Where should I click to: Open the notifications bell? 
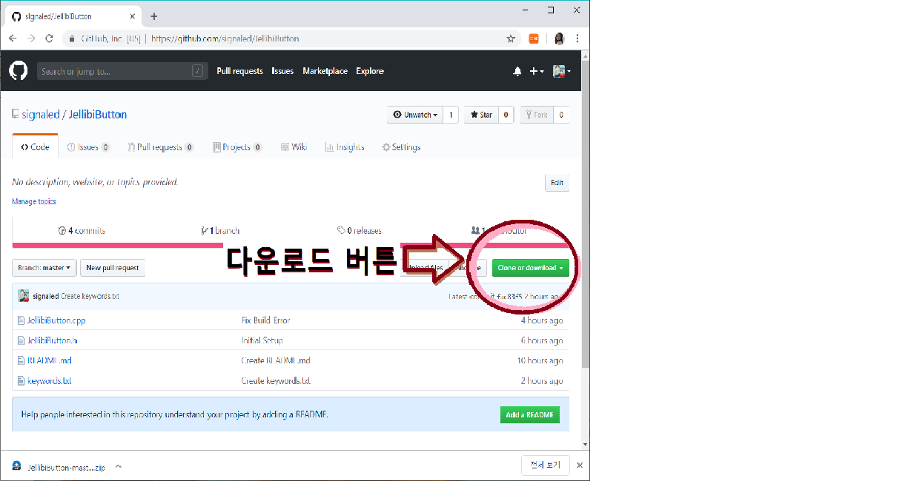pos(517,71)
